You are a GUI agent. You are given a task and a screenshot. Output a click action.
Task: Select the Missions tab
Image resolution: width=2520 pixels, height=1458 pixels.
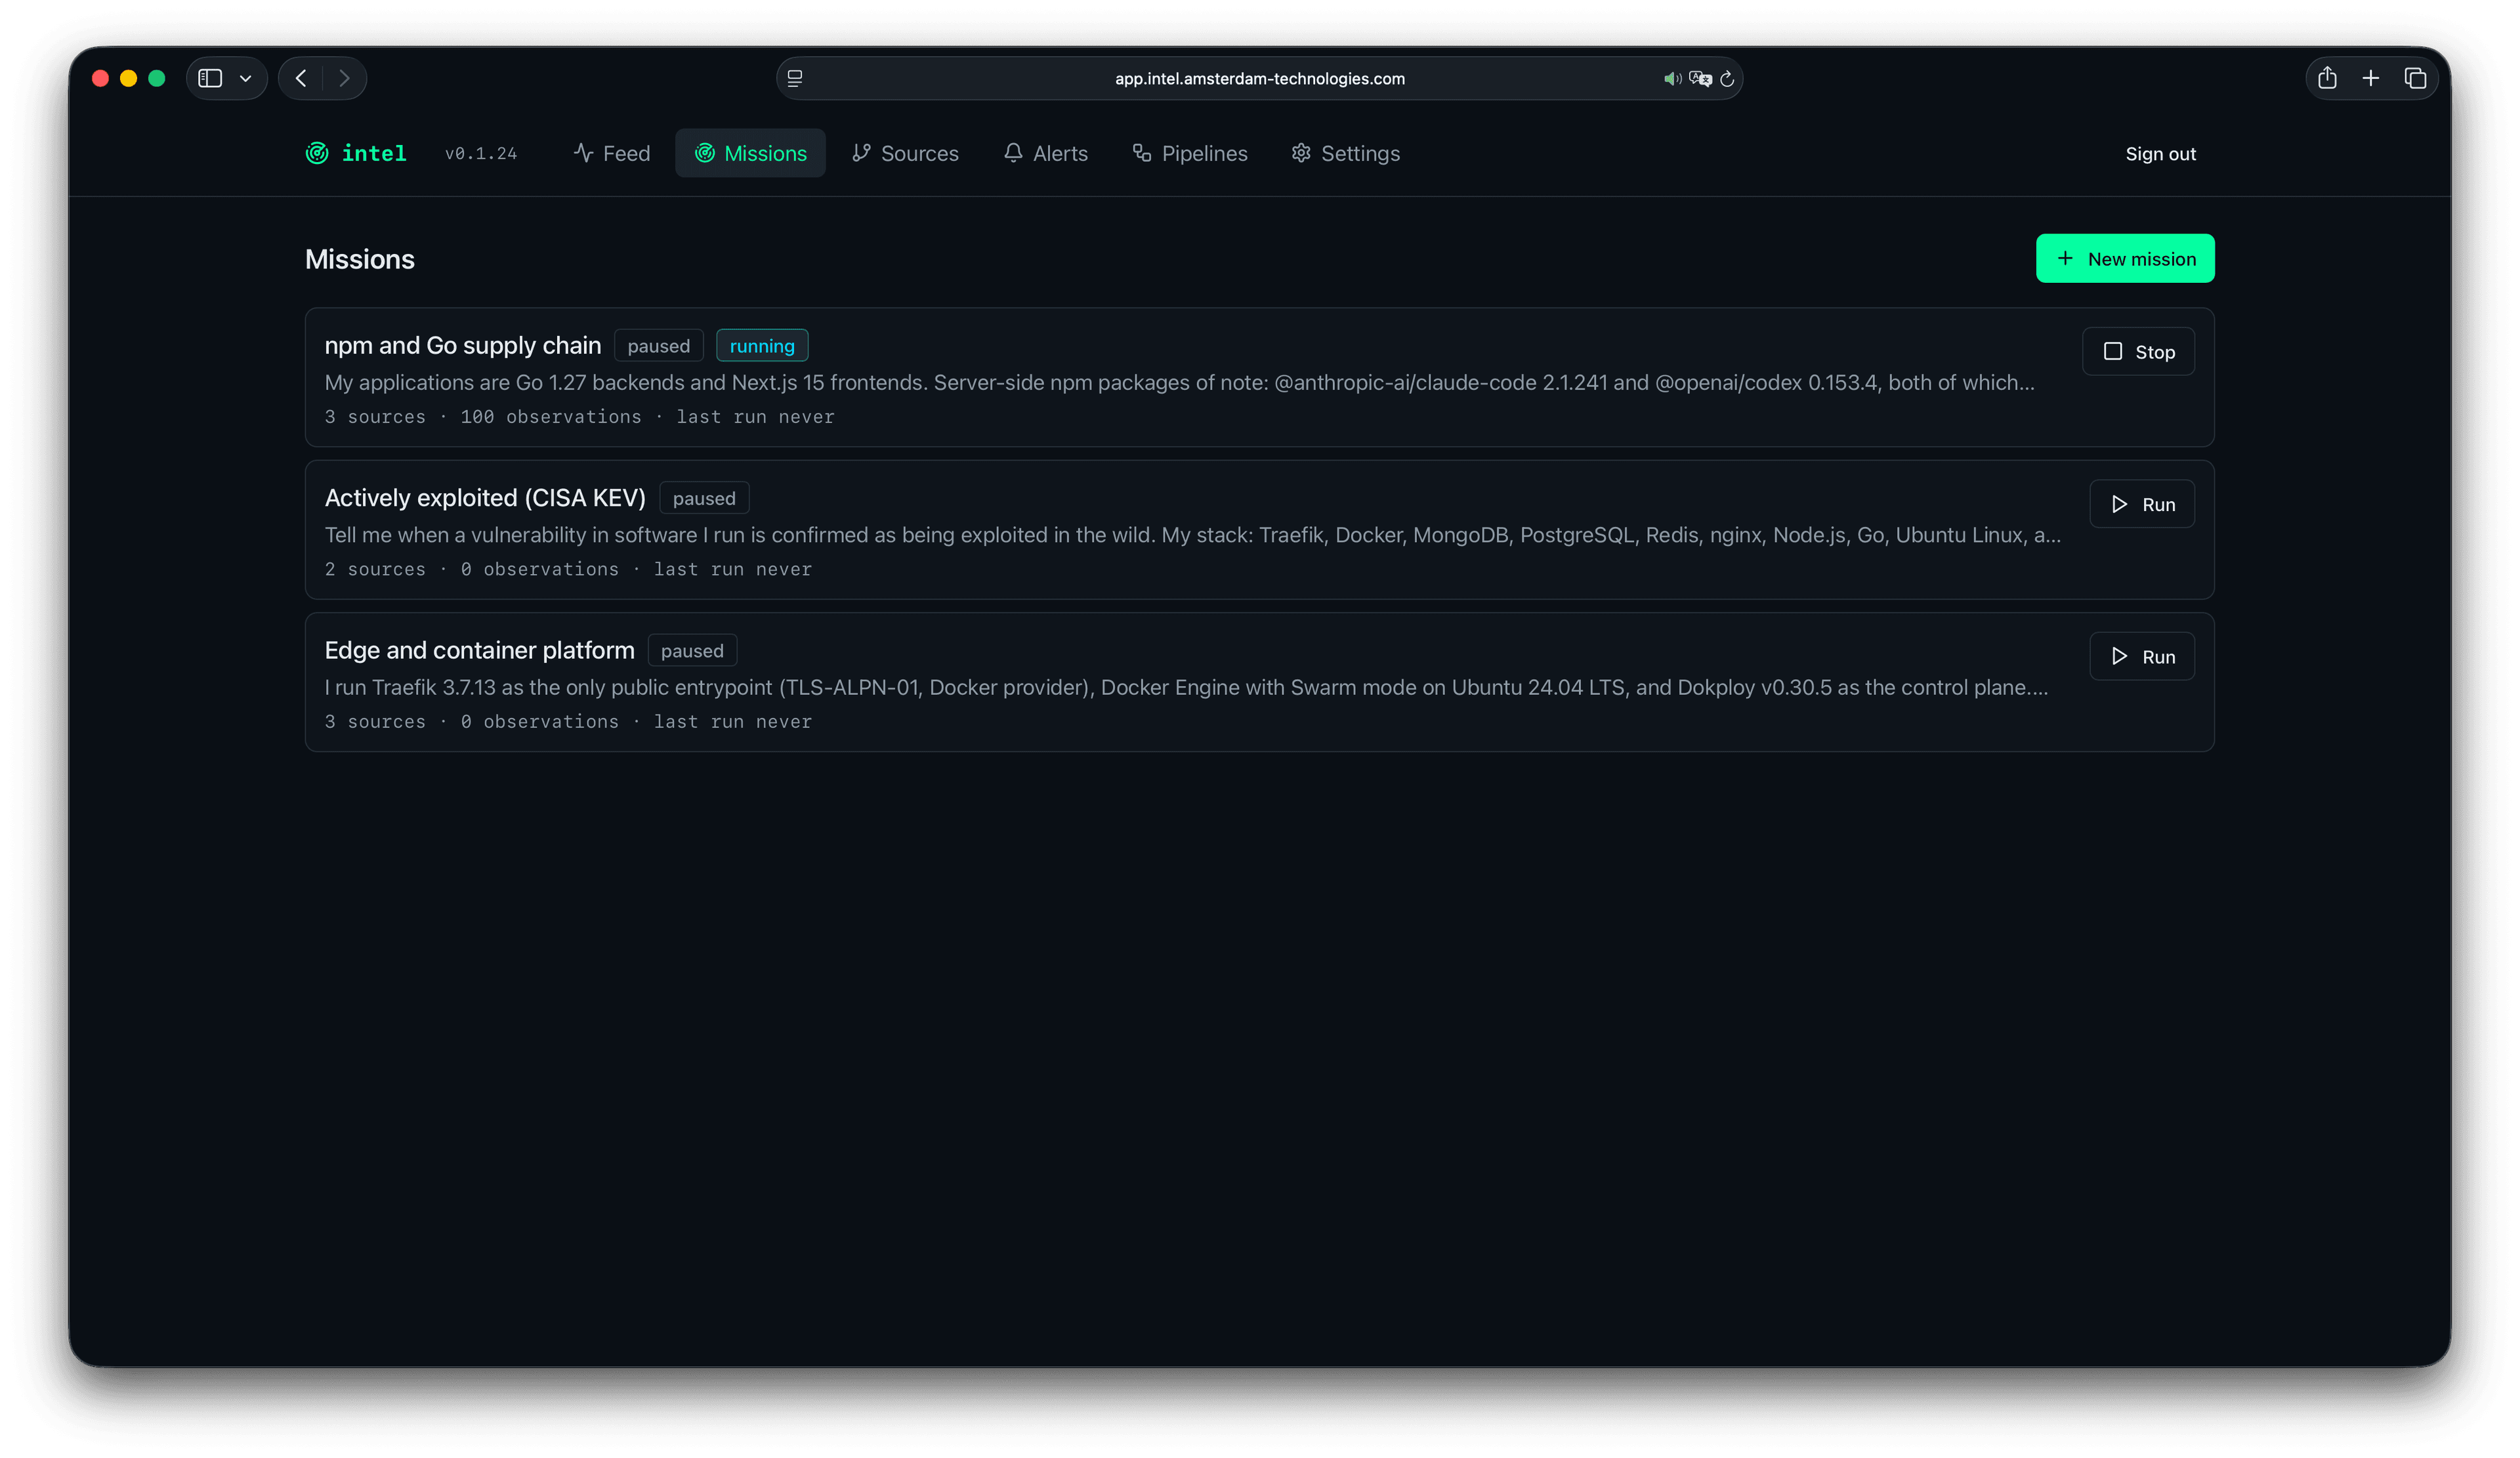pyautogui.click(x=750, y=153)
